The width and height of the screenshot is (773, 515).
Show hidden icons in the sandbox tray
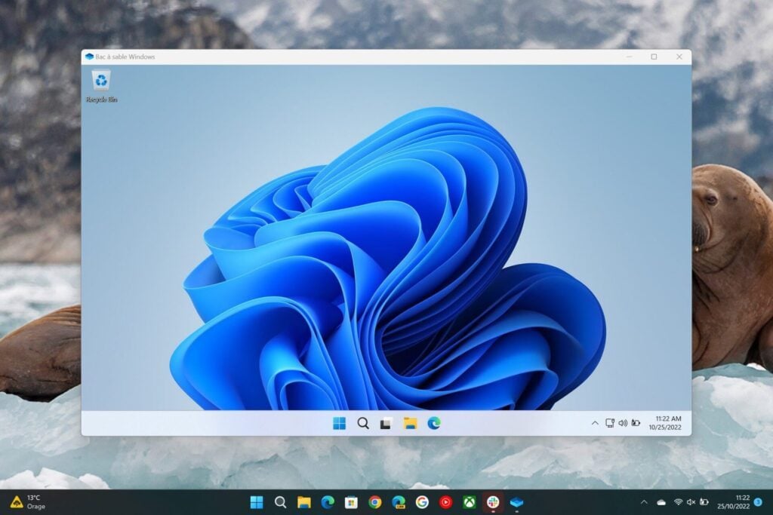click(595, 423)
